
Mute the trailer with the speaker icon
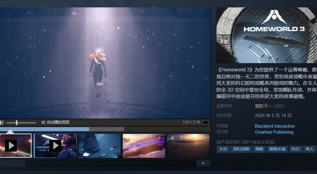coord(1,122)
